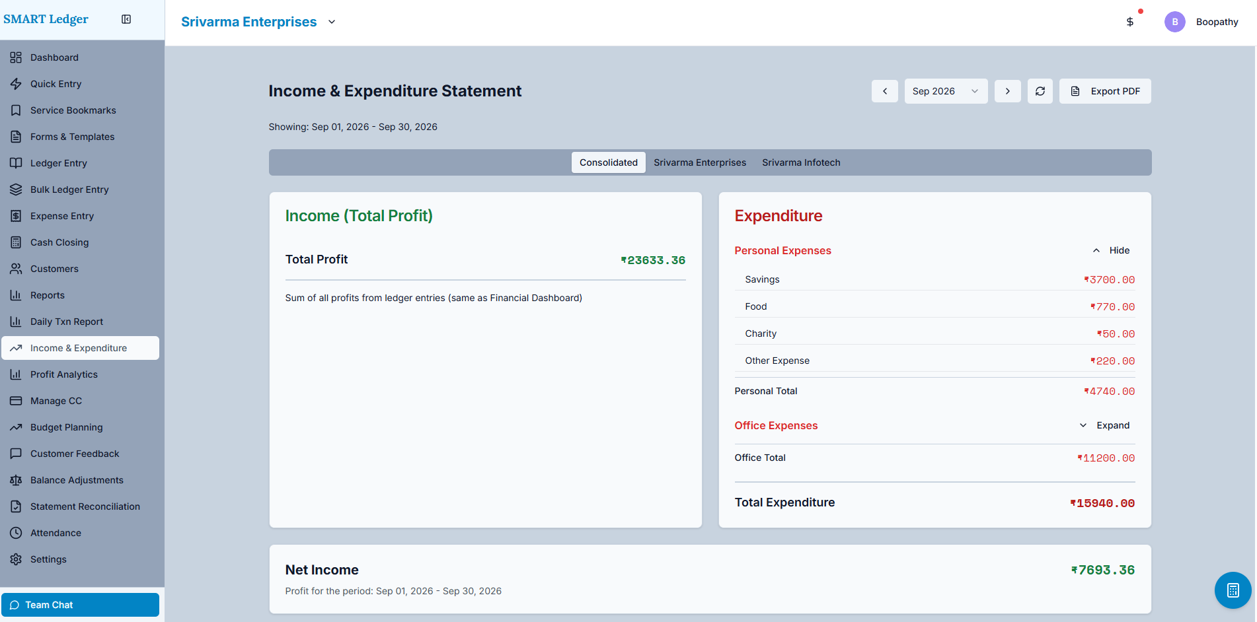Click the Expense Entry receipt icon
This screenshot has height=622, width=1257.
[16, 216]
